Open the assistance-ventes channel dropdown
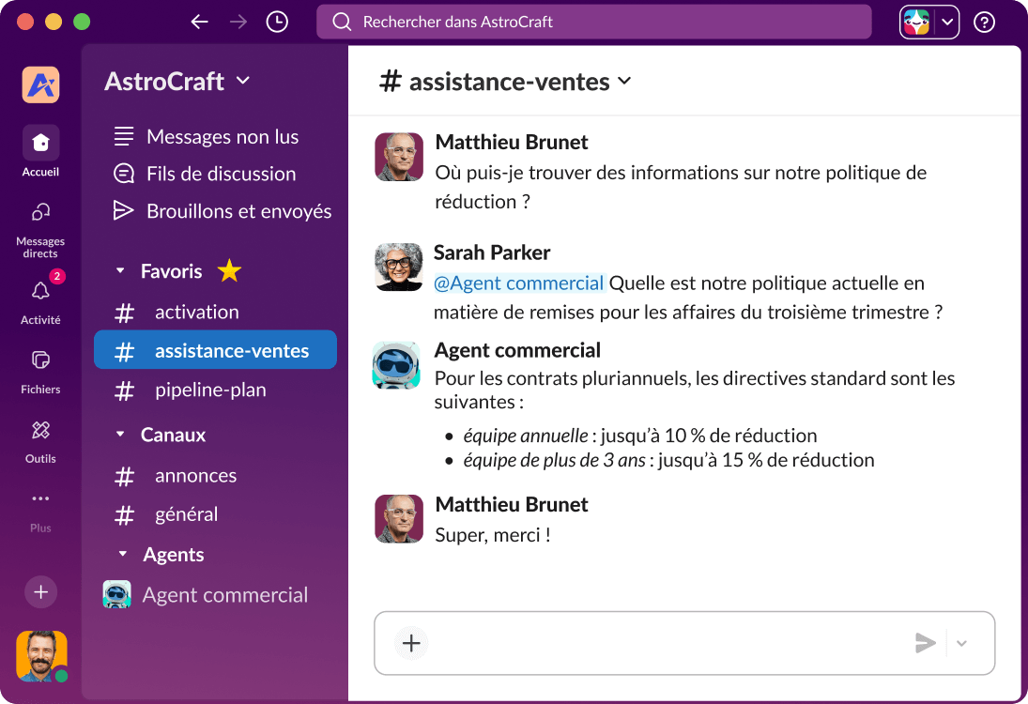1028x704 pixels. pos(624,82)
